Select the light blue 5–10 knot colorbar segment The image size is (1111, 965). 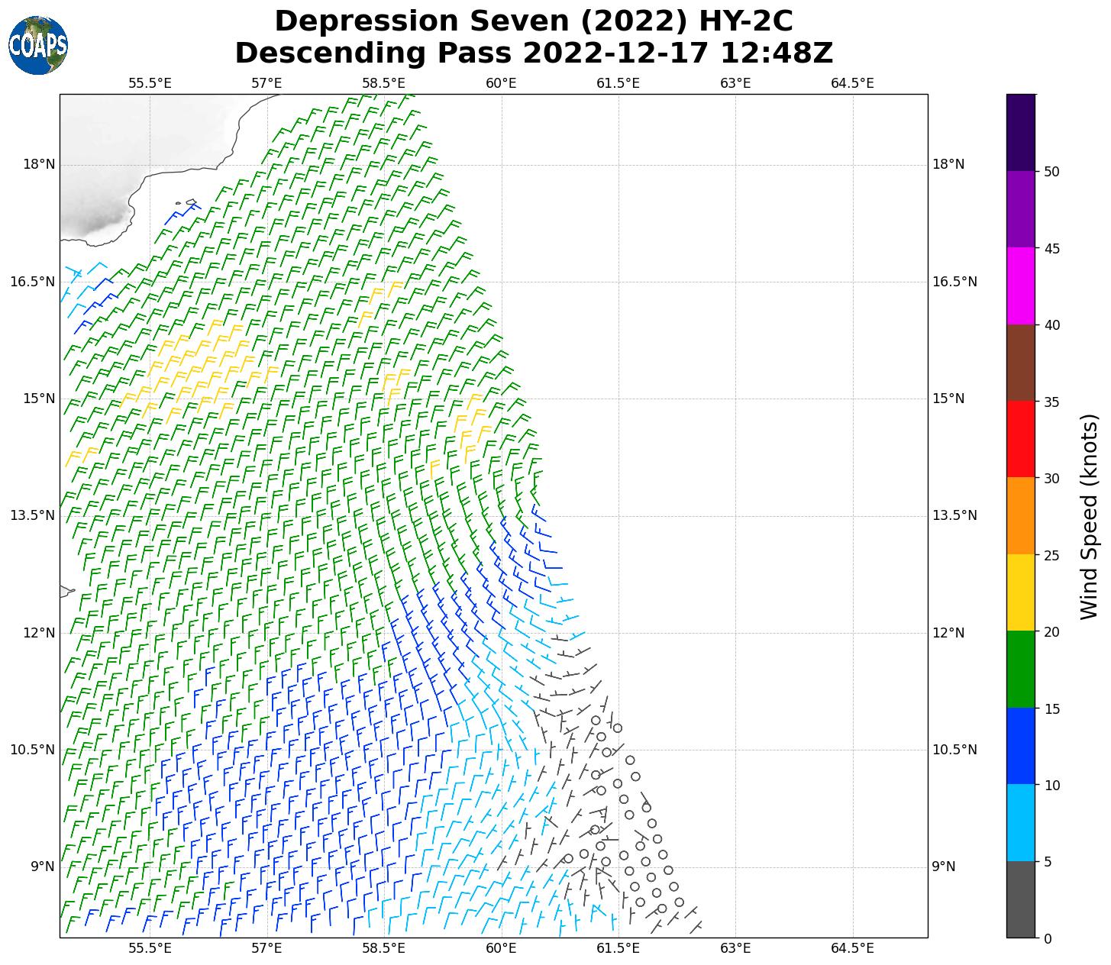tap(1021, 822)
